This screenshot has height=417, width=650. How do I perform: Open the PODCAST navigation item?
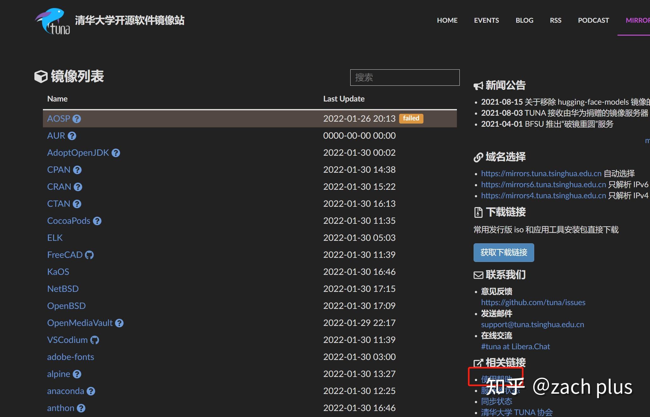point(593,20)
